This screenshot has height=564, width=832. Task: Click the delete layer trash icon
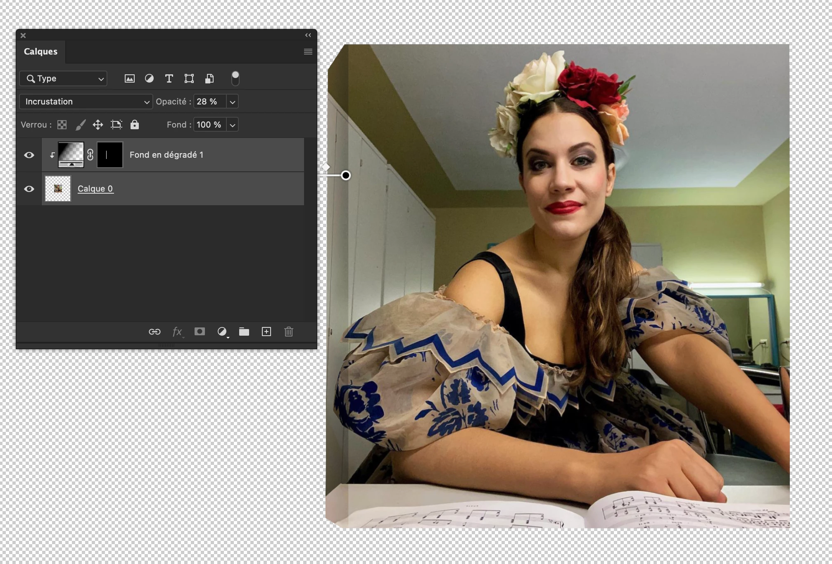[x=289, y=332]
